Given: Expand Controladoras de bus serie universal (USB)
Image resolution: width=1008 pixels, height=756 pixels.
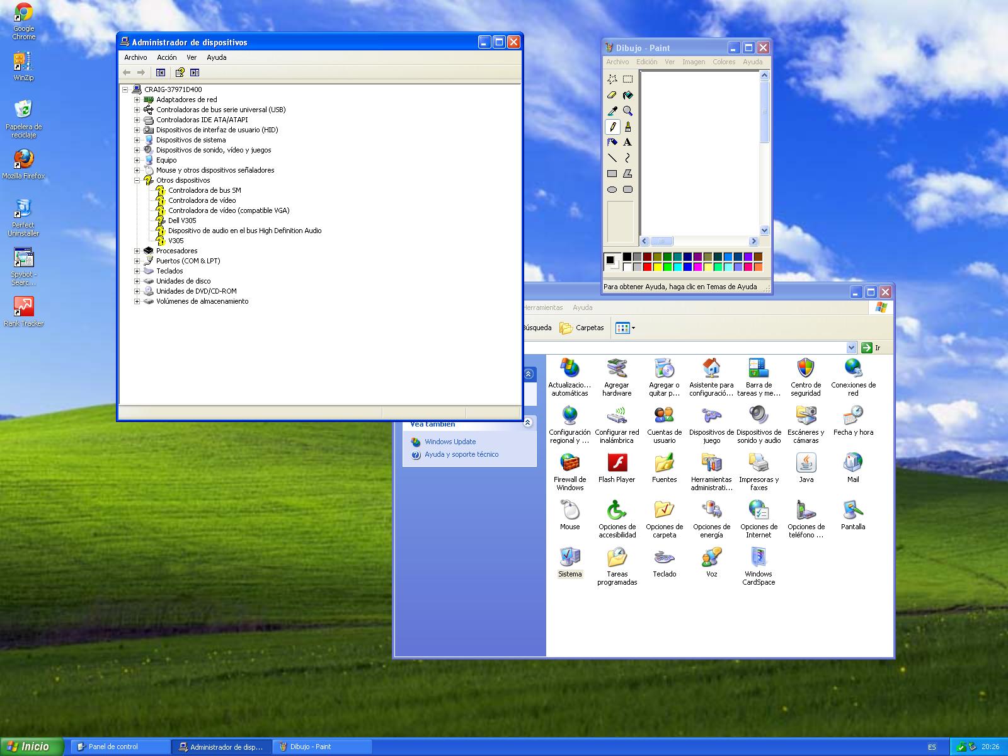Looking at the screenshot, I should pyautogui.click(x=137, y=110).
